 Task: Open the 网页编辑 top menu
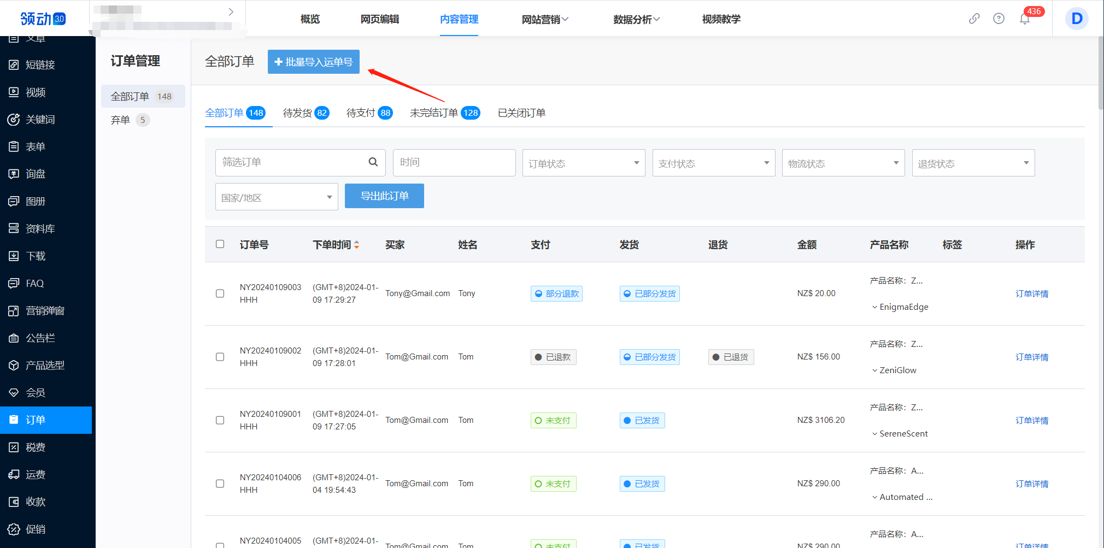[379, 19]
